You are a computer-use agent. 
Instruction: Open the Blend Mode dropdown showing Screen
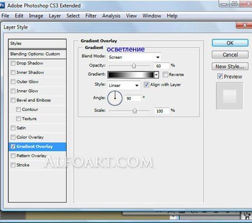[x=134, y=57]
